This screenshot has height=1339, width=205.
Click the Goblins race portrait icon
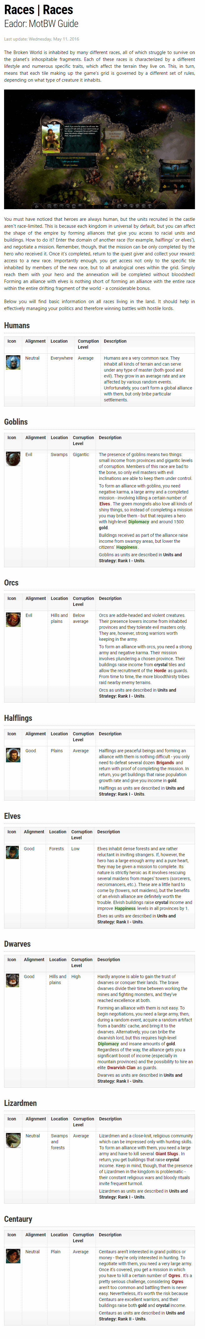13,459
